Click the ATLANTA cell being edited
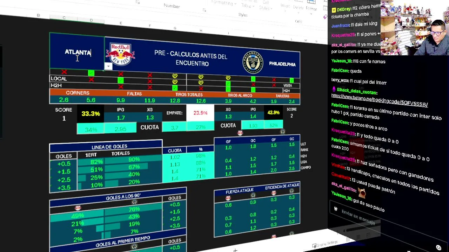This screenshot has width=449, height=252. pyautogui.click(x=78, y=52)
